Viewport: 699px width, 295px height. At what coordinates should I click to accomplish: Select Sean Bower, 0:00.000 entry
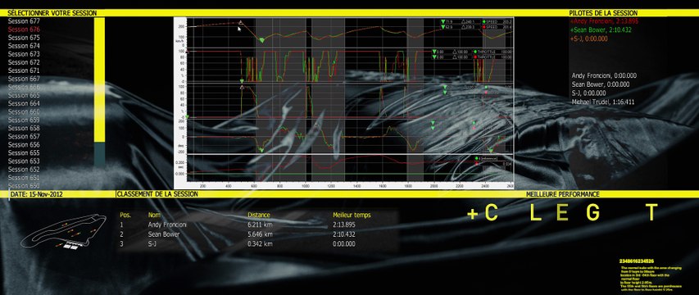(601, 84)
